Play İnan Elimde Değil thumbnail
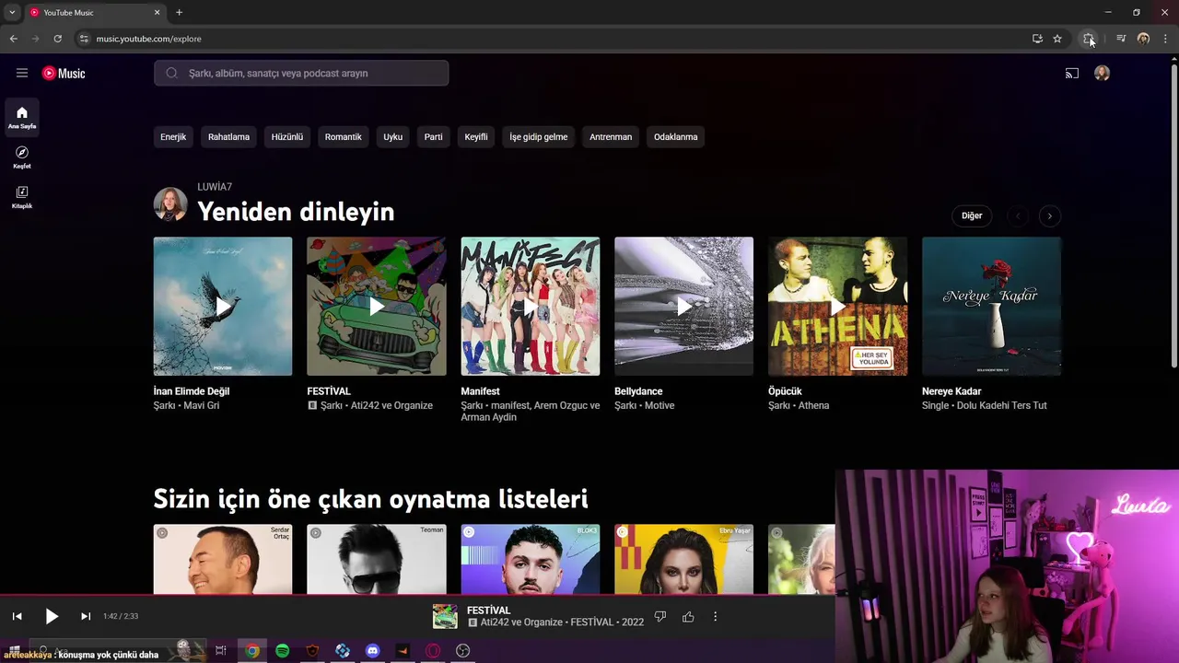 pos(223,307)
